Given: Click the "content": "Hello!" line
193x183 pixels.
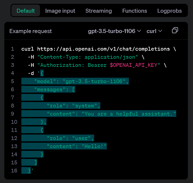Looking at the screenshot, I should pos(76,146).
